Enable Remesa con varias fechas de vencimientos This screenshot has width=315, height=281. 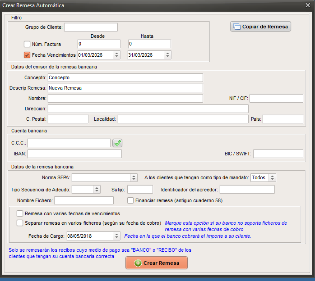point(20,213)
